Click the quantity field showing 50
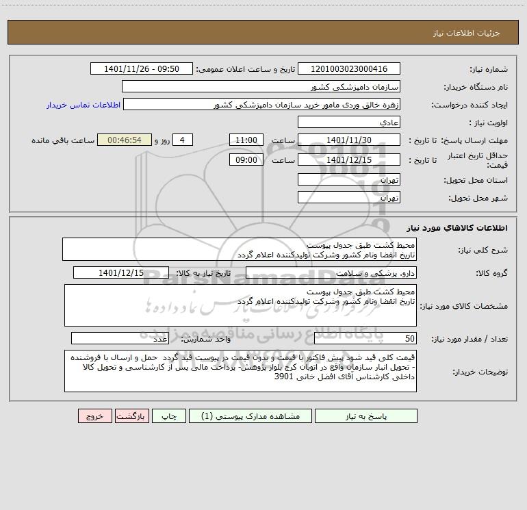 365,339
